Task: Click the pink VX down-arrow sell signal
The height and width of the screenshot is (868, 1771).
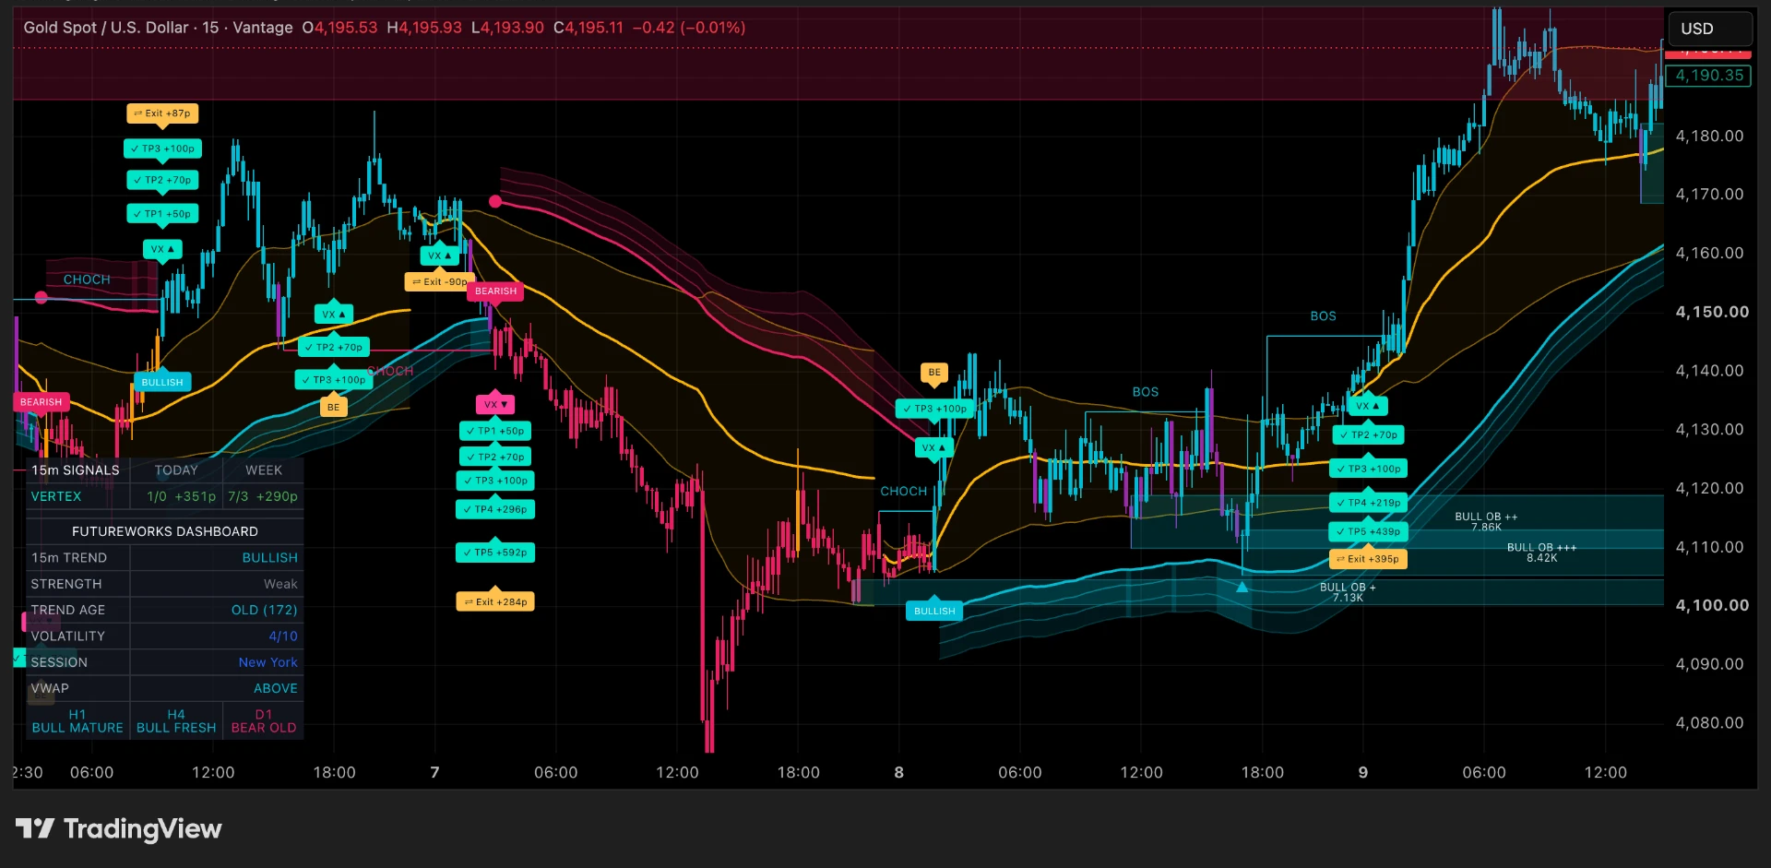Action: point(495,405)
